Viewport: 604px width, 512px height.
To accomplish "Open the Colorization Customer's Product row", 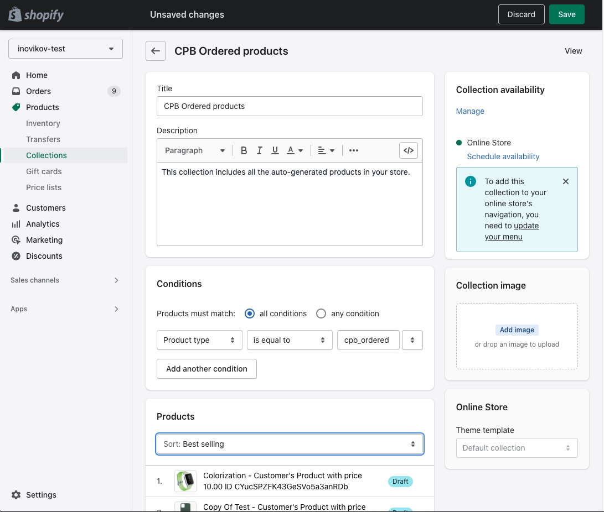I will [x=290, y=481].
